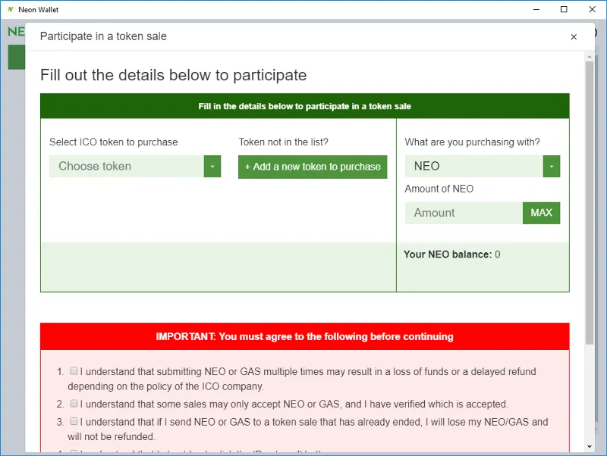Check the verified accepted currency checkbox
607x456 pixels.
click(x=74, y=404)
